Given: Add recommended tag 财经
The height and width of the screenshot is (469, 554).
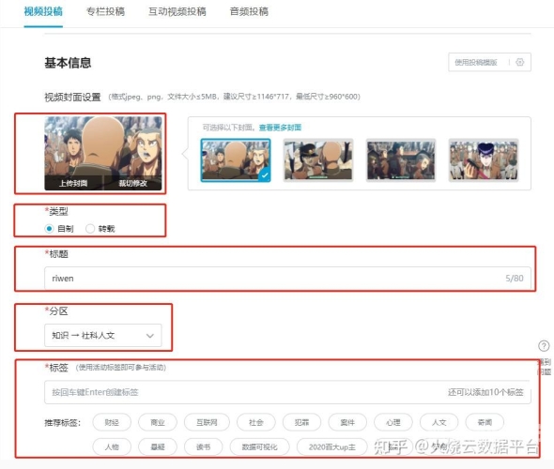Looking at the screenshot, I should (112, 422).
